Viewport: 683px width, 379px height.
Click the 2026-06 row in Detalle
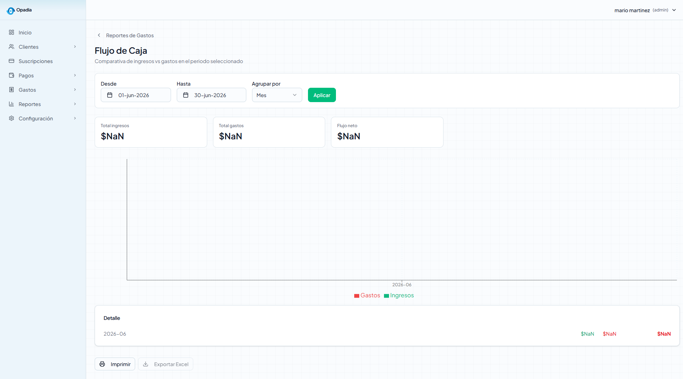point(387,334)
